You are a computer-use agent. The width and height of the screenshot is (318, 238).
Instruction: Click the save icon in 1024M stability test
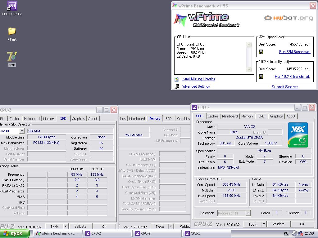[261, 77]
